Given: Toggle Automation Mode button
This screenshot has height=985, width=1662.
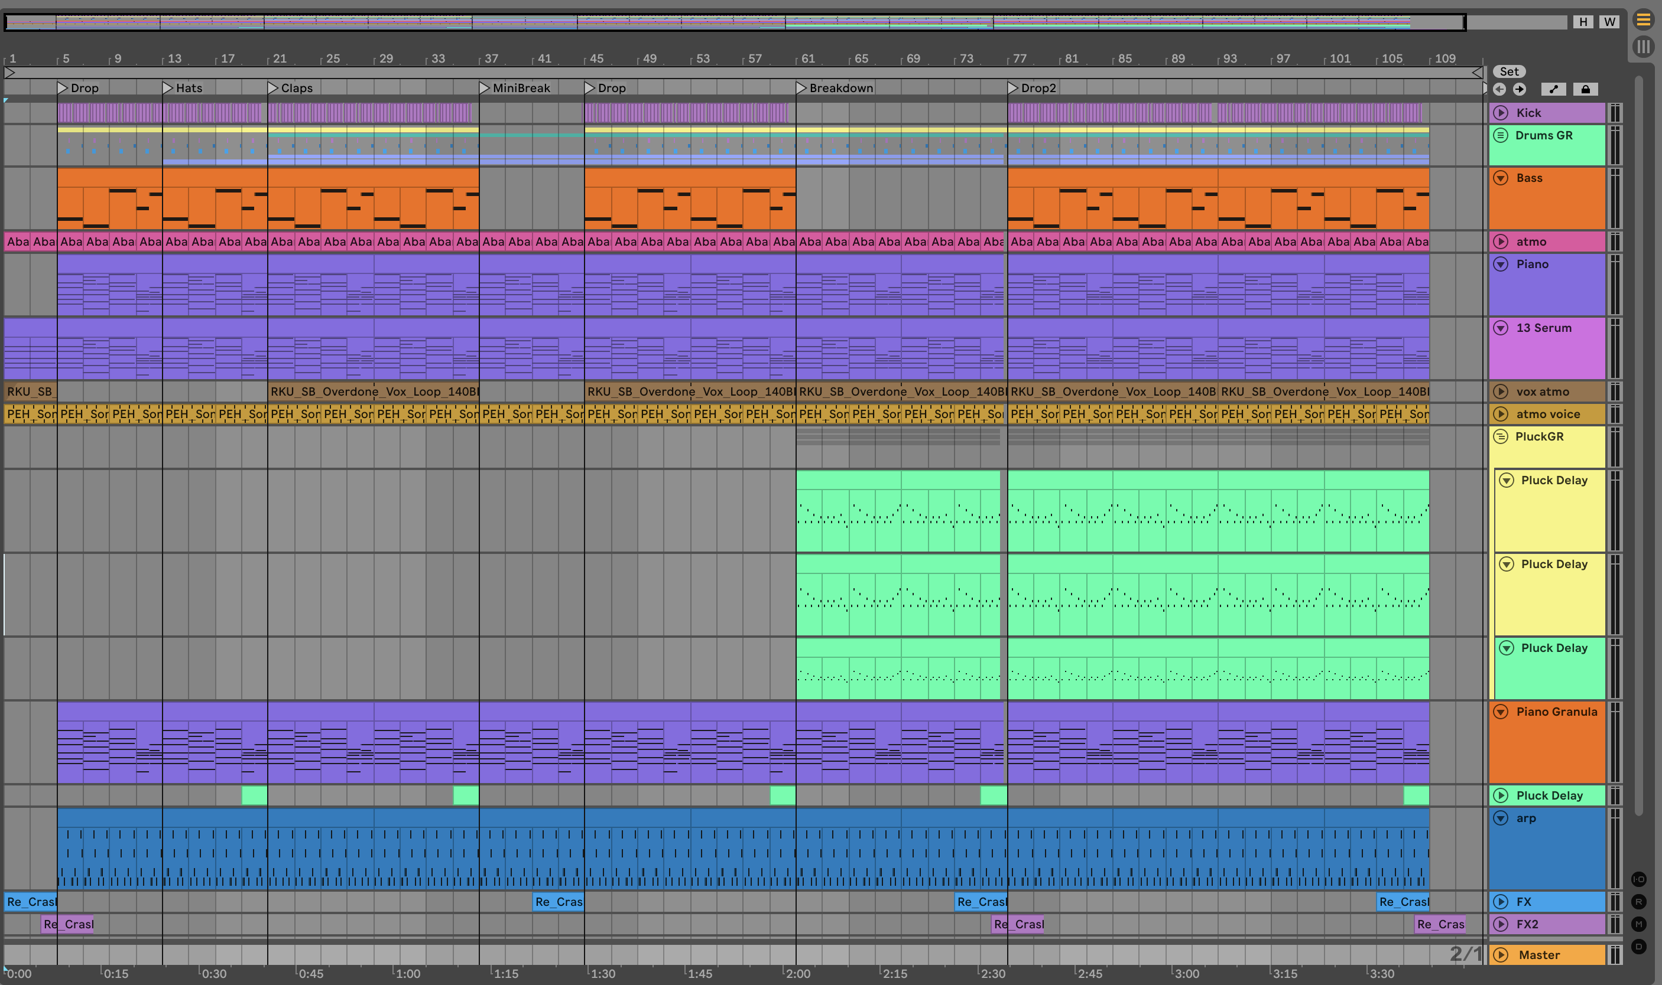Looking at the screenshot, I should click(x=1553, y=89).
